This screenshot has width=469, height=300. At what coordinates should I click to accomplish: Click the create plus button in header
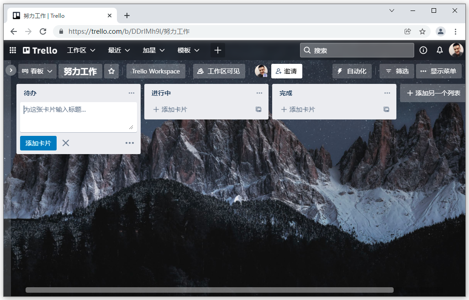coord(218,50)
